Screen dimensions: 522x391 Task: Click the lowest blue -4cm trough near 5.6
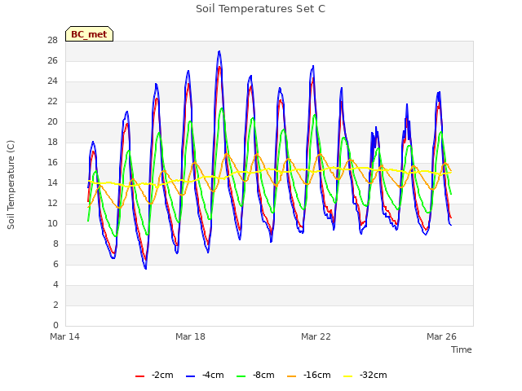(145, 268)
